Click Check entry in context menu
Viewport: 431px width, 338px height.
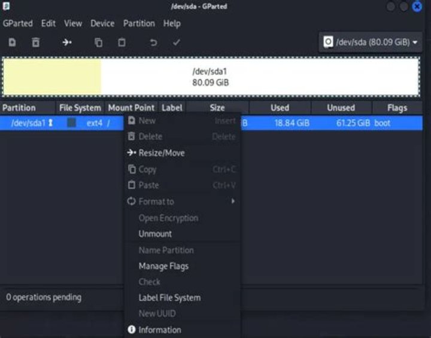pos(183,282)
